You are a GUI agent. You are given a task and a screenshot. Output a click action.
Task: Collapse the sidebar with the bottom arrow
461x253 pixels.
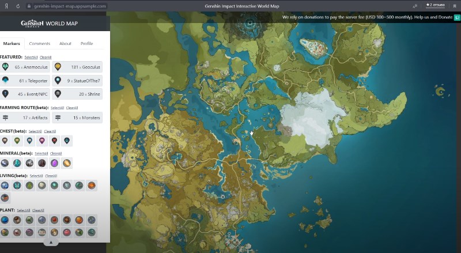(51, 243)
